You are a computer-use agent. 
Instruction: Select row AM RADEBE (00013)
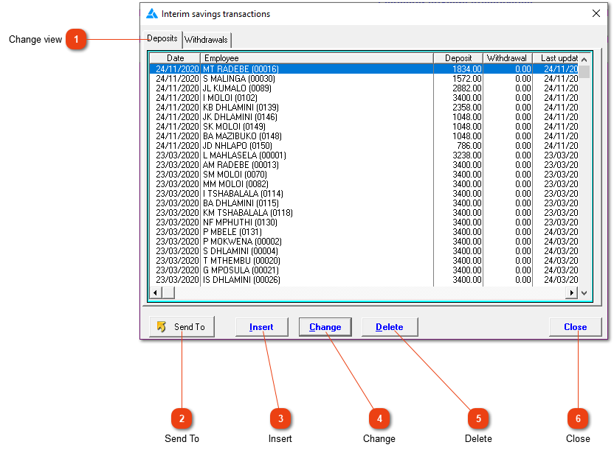[x=364, y=165]
